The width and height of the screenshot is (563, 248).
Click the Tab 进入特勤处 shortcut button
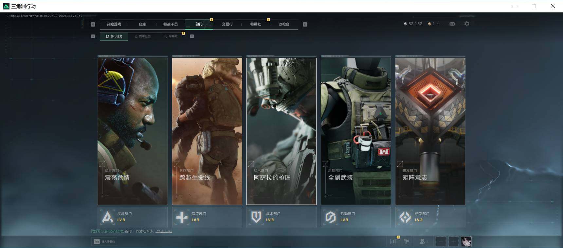coord(104,241)
